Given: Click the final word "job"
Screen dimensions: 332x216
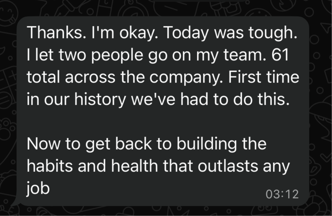Looking at the screenshot, I should tap(38, 189).
